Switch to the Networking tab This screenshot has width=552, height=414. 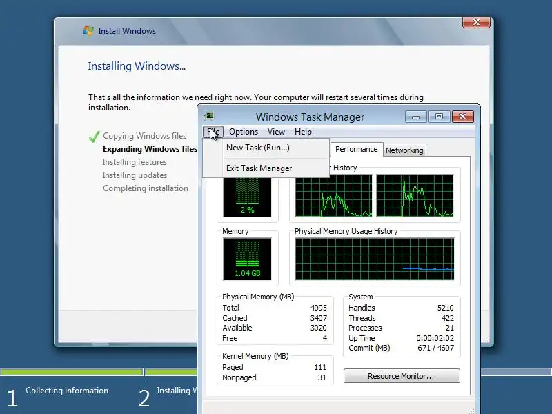click(x=404, y=150)
